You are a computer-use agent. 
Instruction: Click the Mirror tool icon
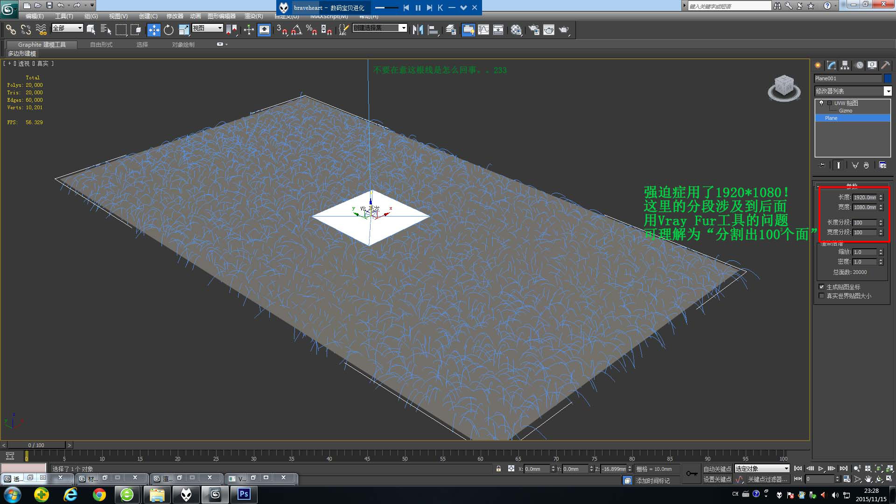418,30
